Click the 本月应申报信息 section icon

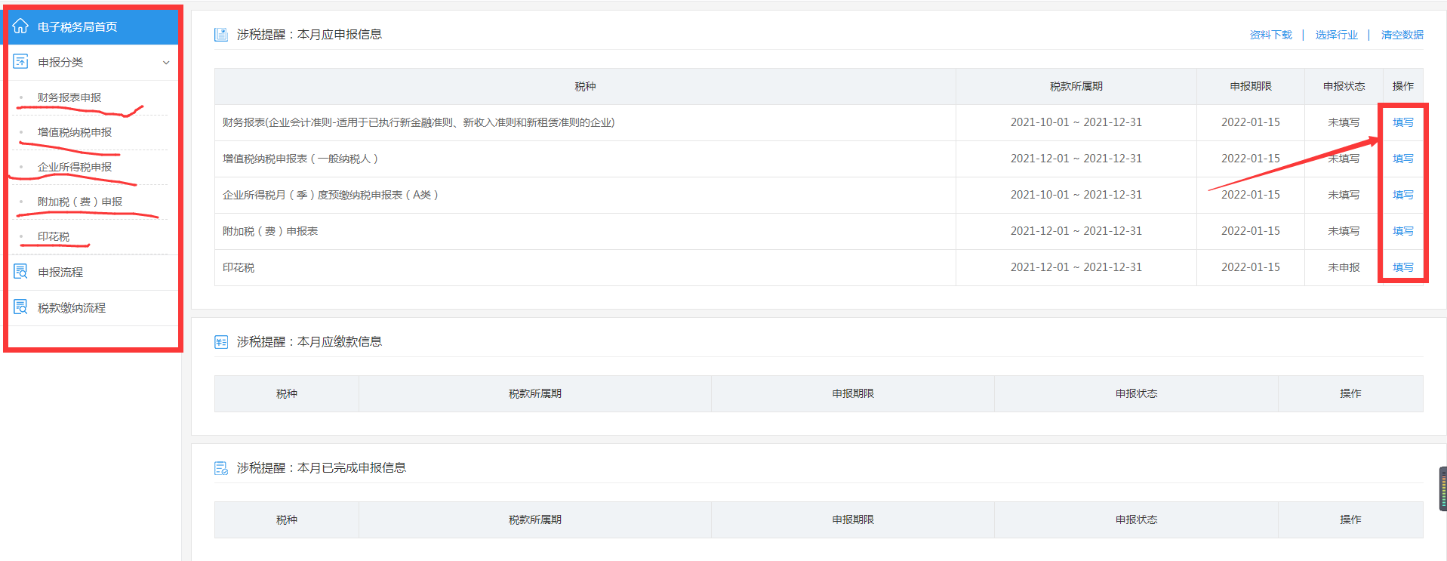pos(221,35)
